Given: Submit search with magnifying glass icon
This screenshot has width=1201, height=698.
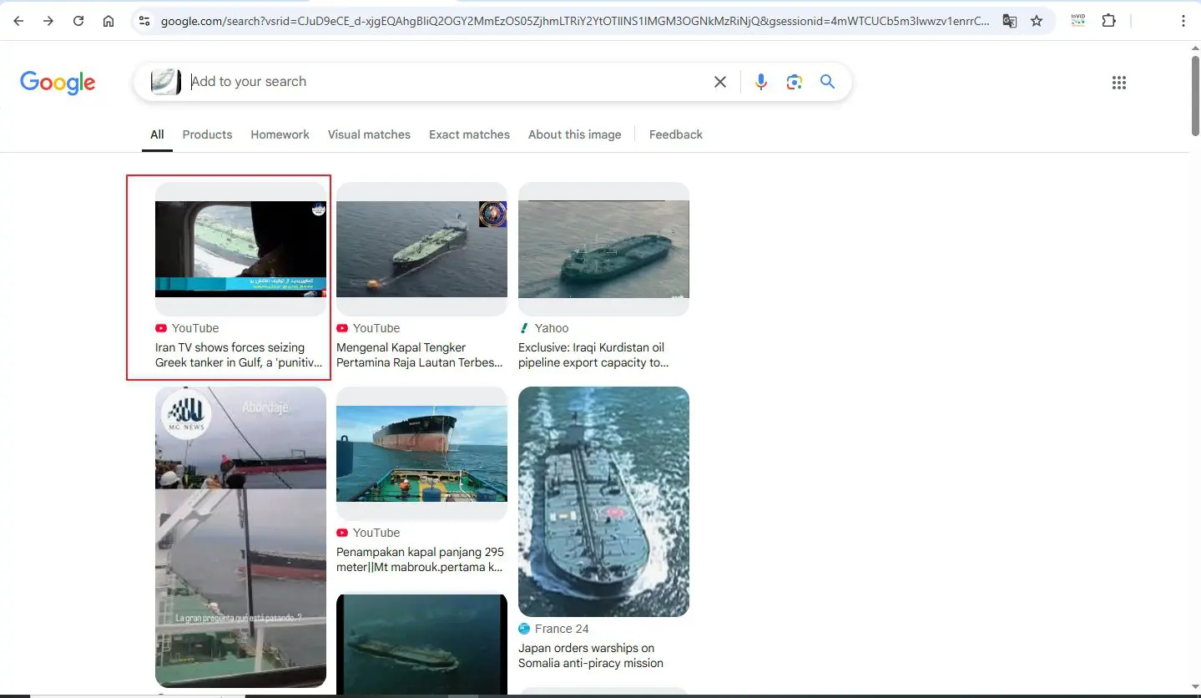Looking at the screenshot, I should pyautogui.click(x=827, y=82).
